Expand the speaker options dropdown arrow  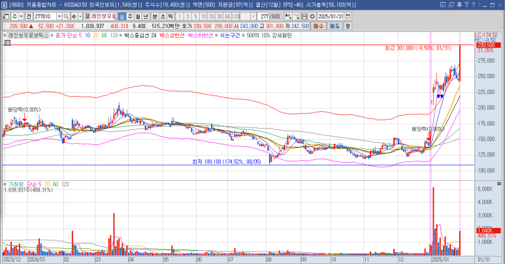[80, 16]
